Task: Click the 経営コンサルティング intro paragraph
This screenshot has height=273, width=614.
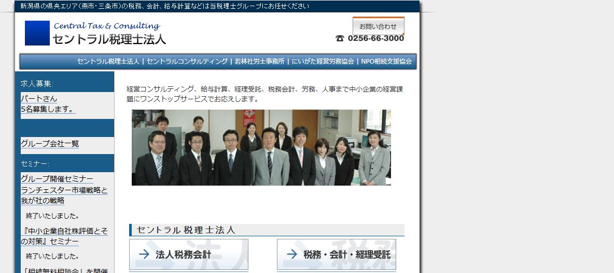Action: [x=264, y=94]
